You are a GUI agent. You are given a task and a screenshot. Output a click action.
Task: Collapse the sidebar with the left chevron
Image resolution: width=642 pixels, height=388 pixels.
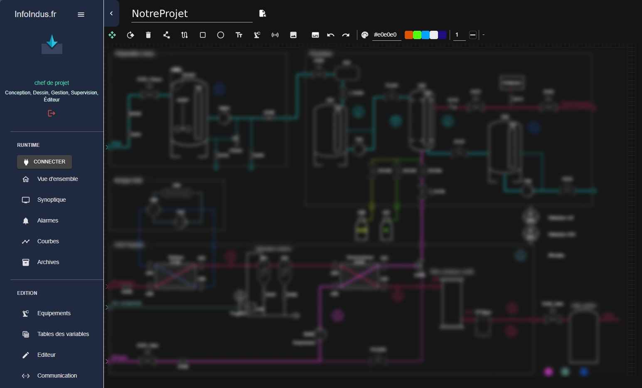pos(111,13)
